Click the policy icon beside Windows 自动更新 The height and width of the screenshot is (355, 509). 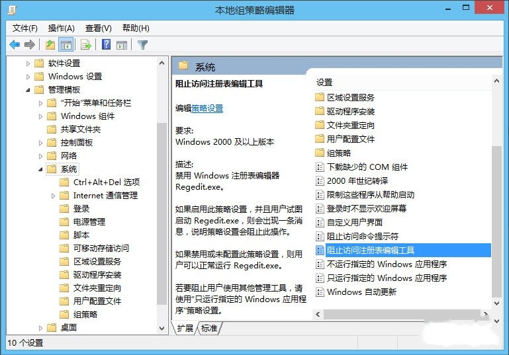click(x=320, y=292)
